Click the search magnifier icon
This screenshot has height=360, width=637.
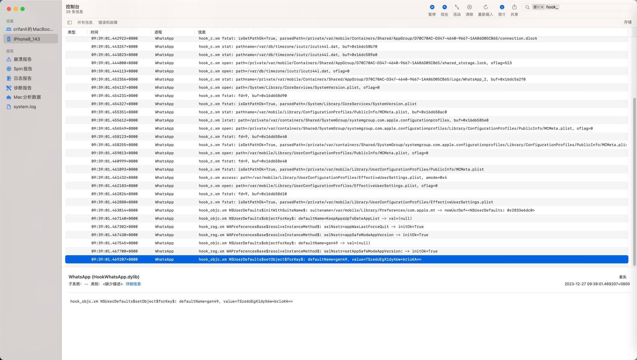point(527,7)
